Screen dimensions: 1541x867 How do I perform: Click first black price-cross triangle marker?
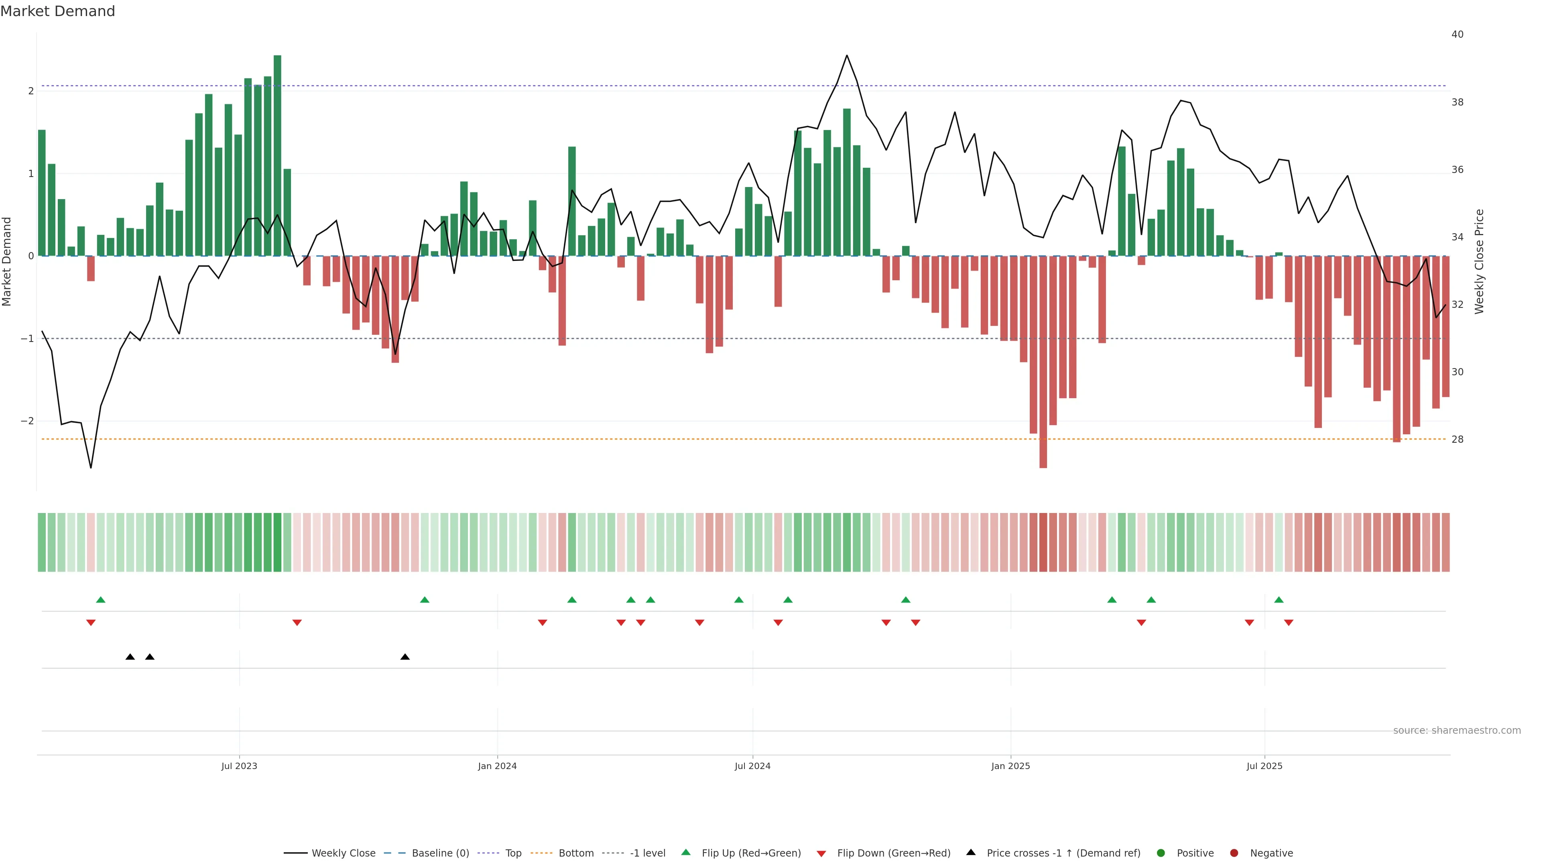(130, 657)
